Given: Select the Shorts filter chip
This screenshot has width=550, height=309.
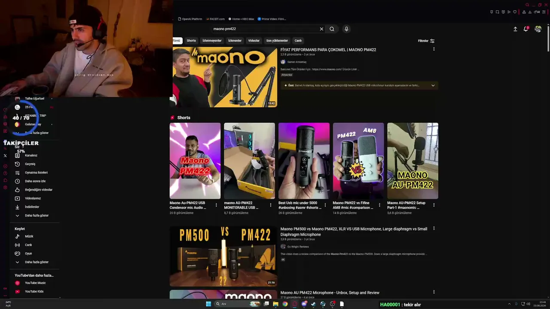Looking at the screenshot, I should (x=191, y=41).
